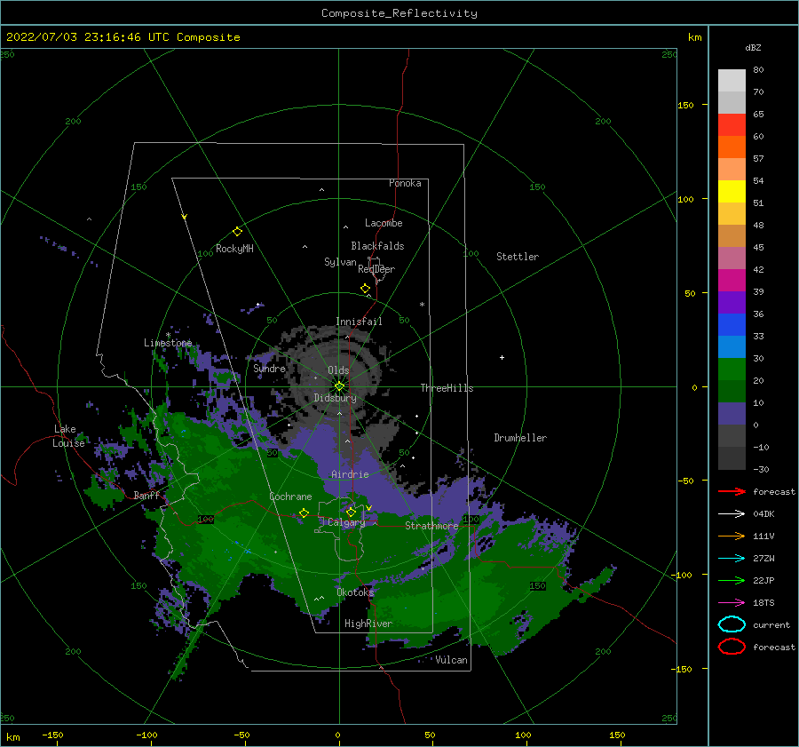Pick the light grey 80 dBZ swatch
The height and width of the screenshot is (747, 799).
[732, 80]
